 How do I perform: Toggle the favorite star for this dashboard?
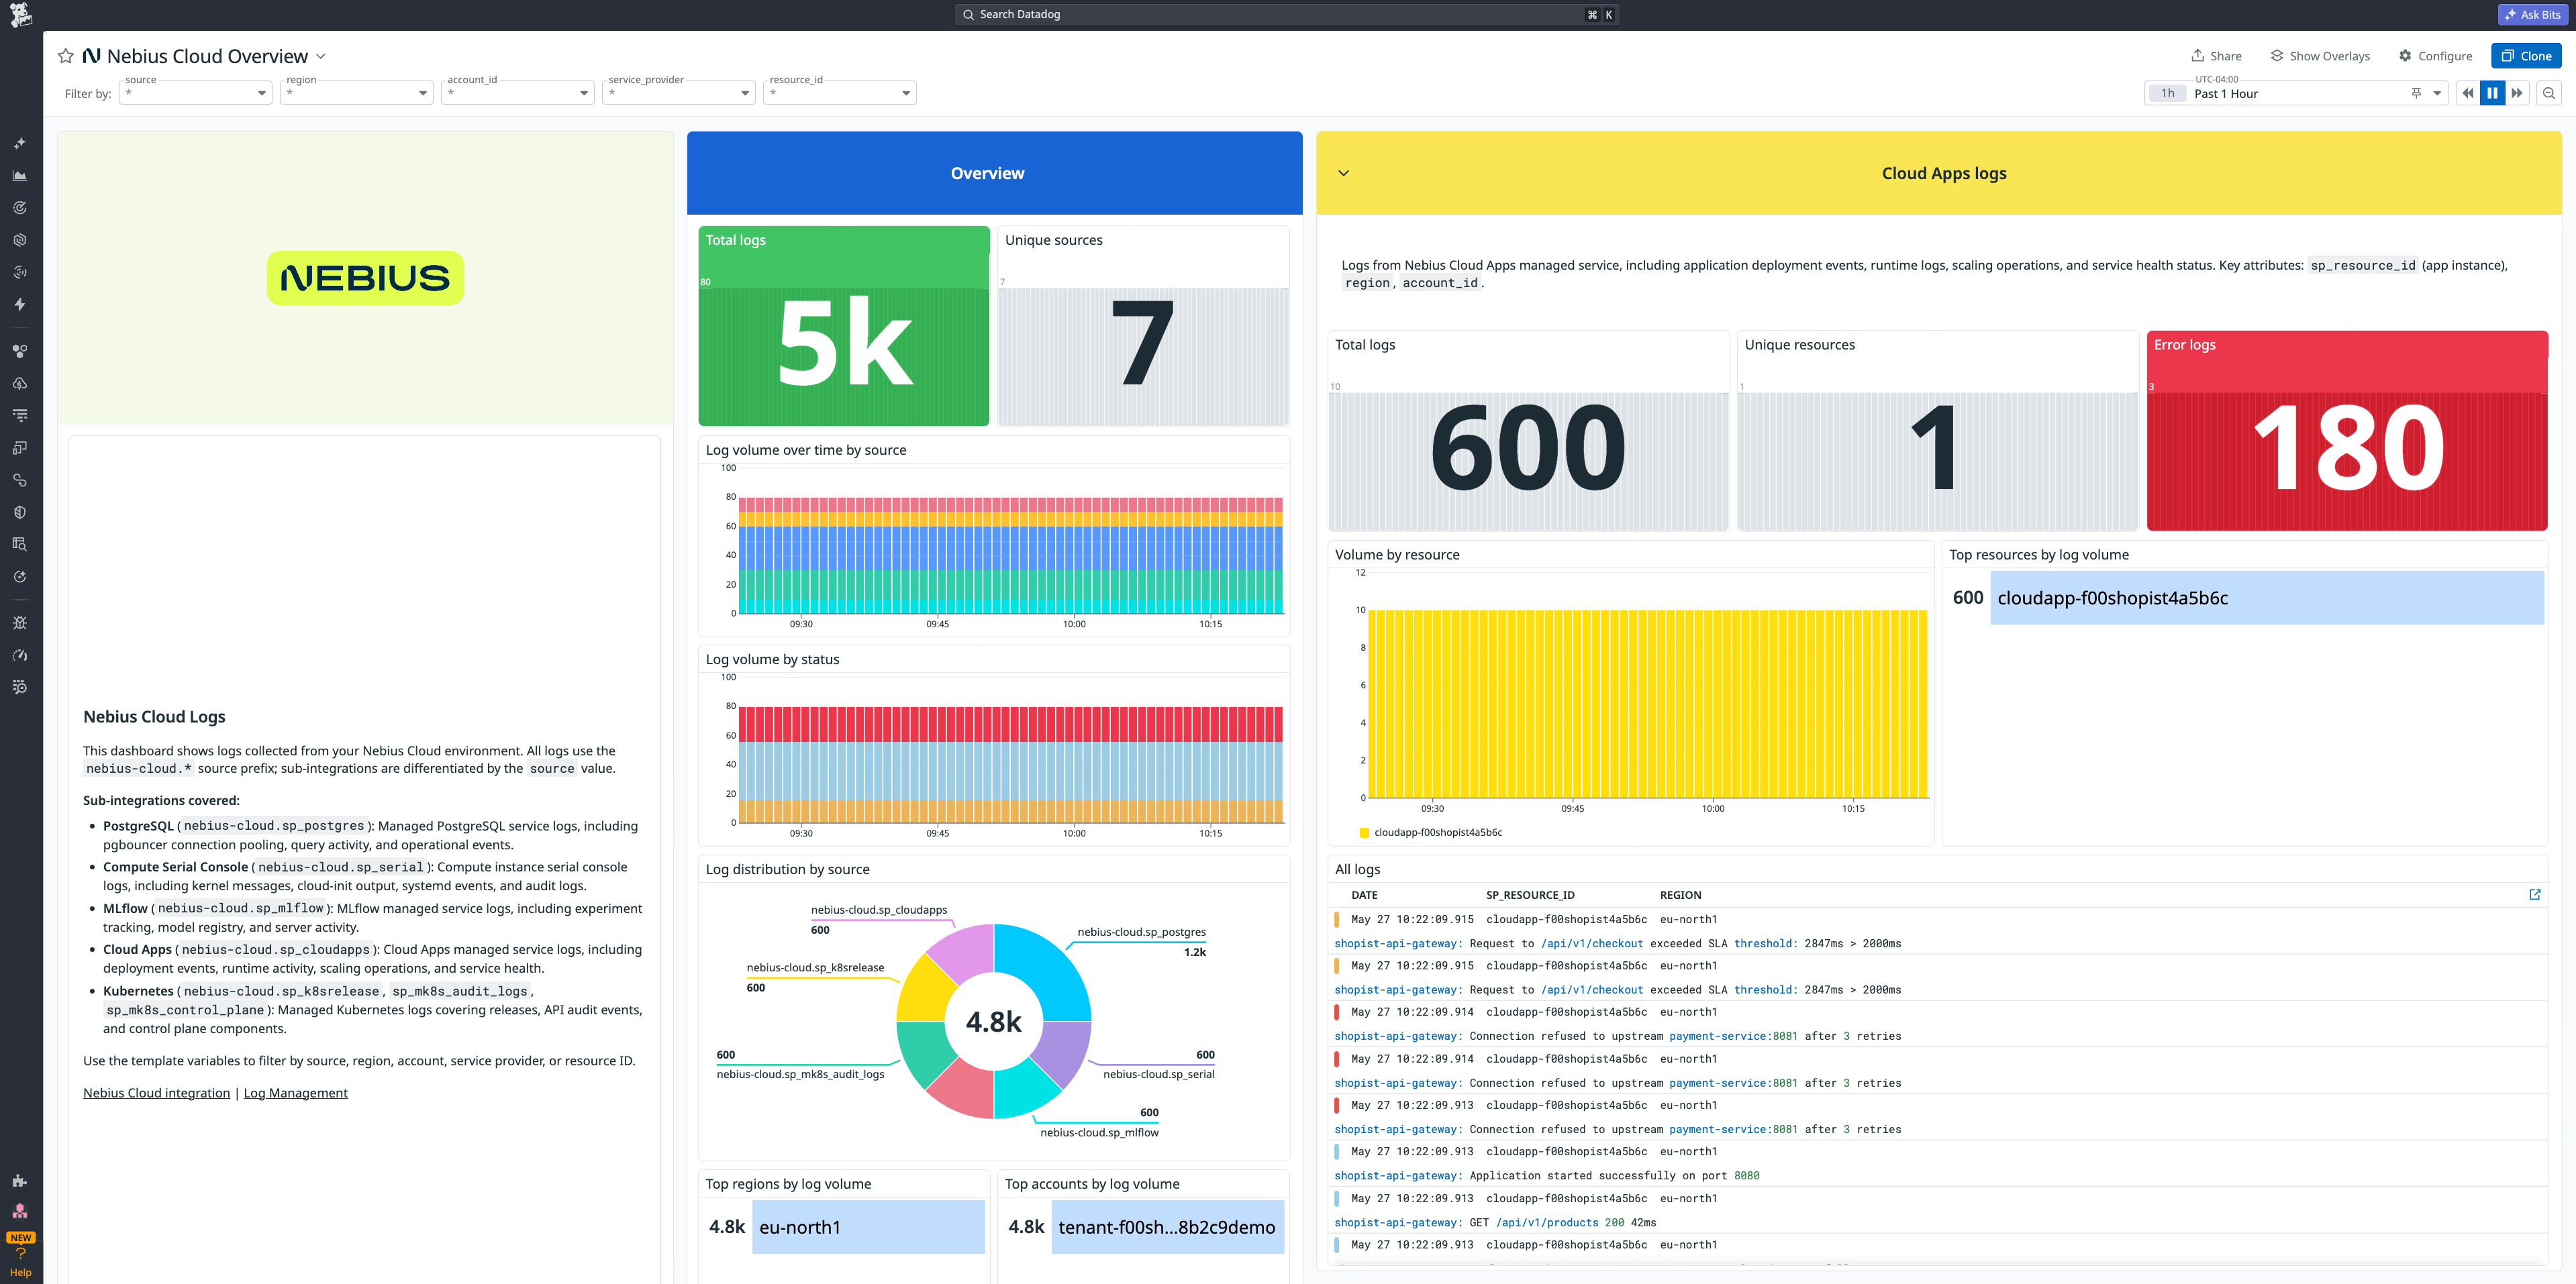(66, 56)
